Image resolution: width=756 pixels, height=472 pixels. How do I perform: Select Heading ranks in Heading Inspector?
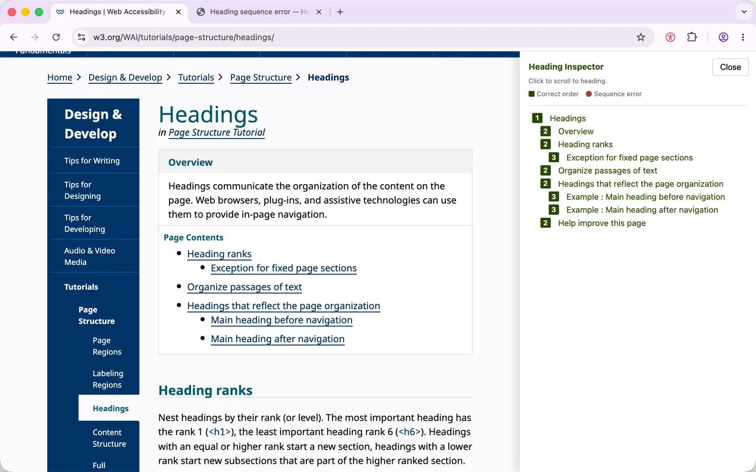(x=585, y=145)
